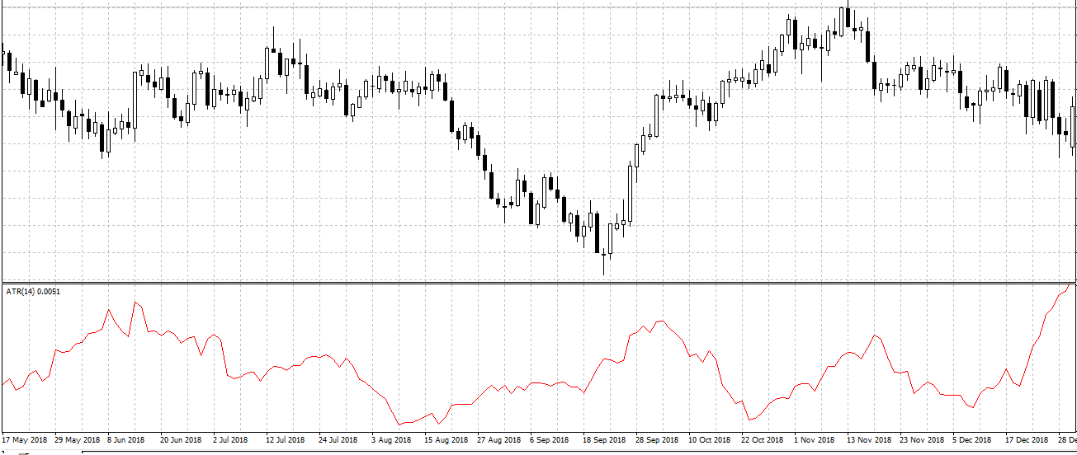The width and height of the screenshot is (1077, 455).
Task: Select the 6 Sep 2018 date label
Action: 550,440
